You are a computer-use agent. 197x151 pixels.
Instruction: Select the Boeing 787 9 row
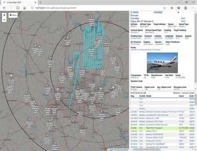click(163, 131)
